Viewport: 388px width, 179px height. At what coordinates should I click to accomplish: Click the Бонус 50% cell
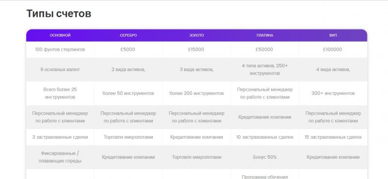pyautogui.click(x=265, y=157)
